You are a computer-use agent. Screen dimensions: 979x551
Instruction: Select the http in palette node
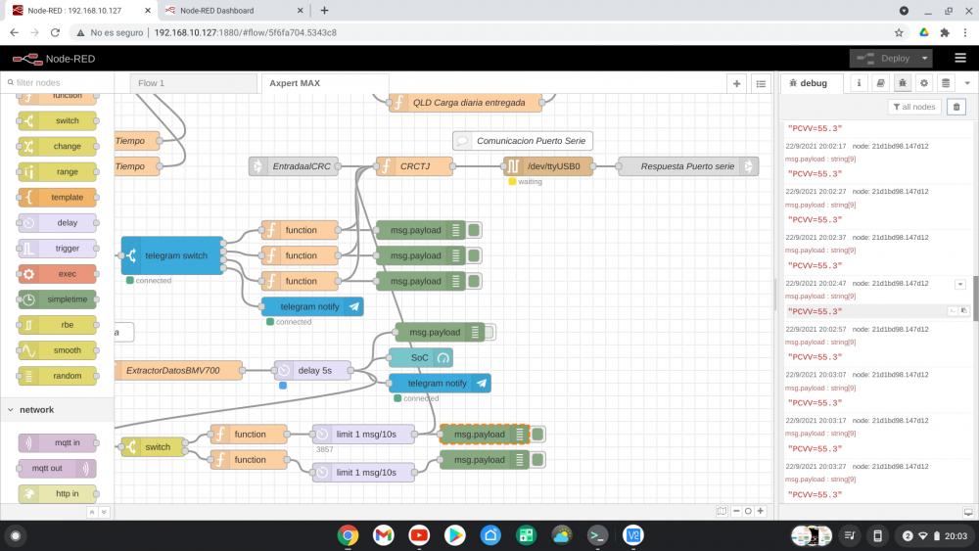click(58, 494)
